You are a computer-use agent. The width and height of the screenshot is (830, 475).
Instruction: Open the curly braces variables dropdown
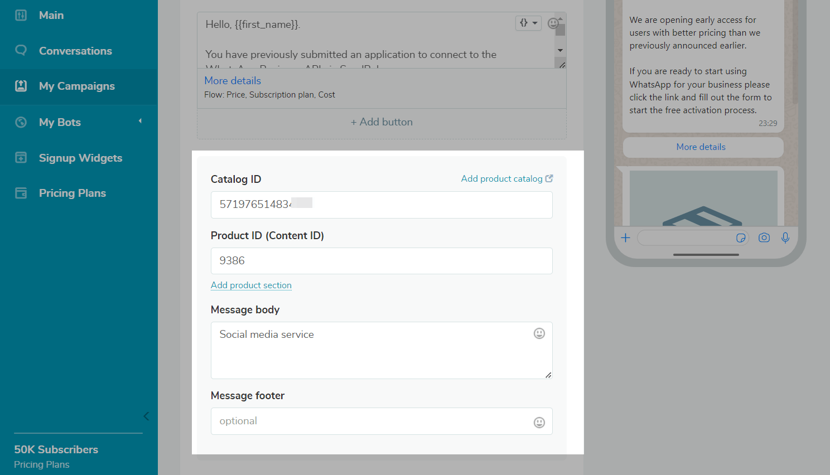click(x=528, y=23)
